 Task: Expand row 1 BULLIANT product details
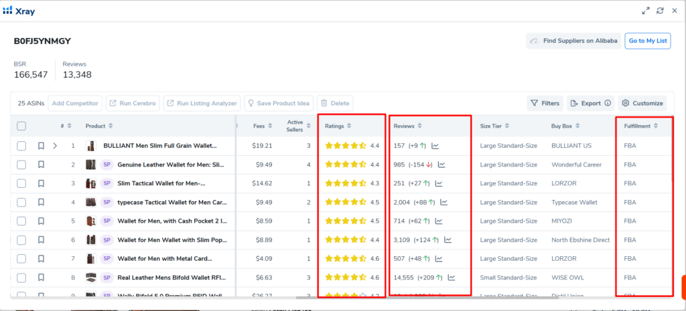click(55, 146)
